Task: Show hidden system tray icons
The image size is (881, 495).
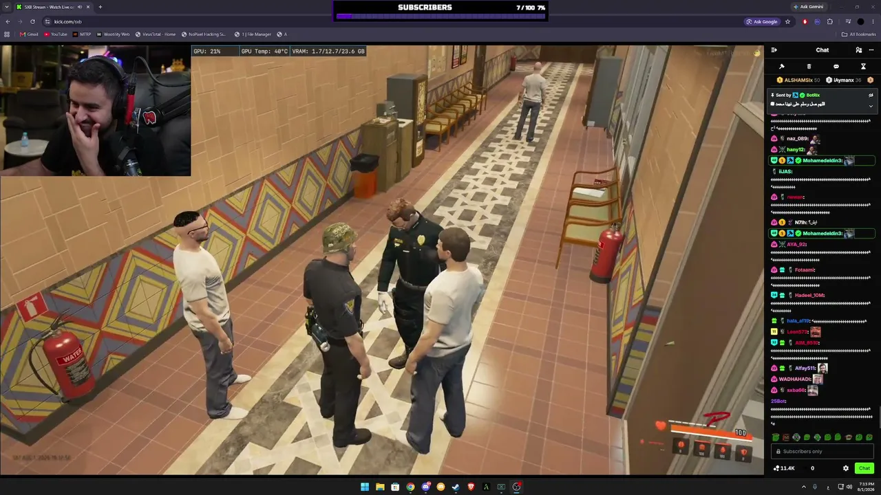Action: tap(803, 487)
